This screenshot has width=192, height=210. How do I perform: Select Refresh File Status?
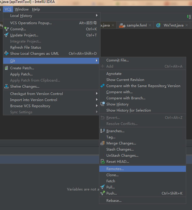52,47
